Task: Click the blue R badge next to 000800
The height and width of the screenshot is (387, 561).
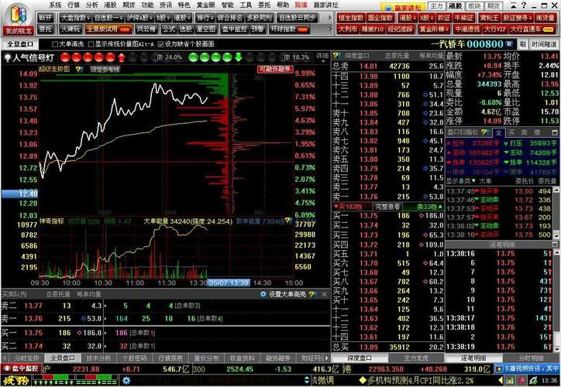Action: 509,44
